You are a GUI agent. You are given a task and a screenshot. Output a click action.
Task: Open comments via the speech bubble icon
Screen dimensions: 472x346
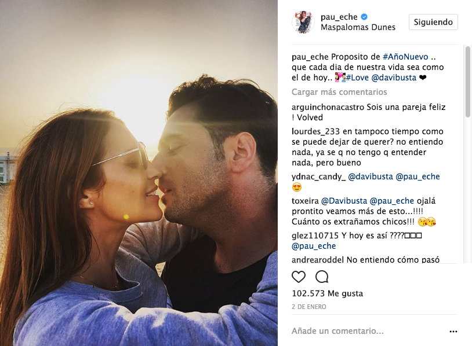tap(321, 277)
